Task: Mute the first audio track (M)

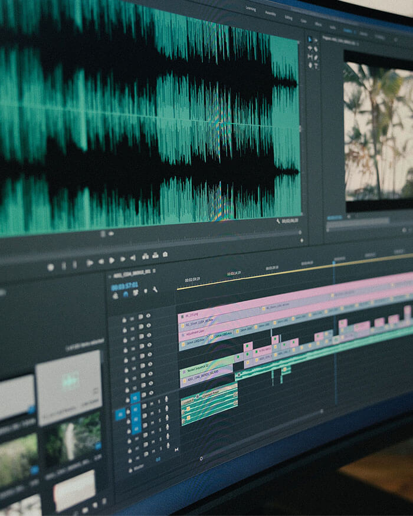Action: 152,404
